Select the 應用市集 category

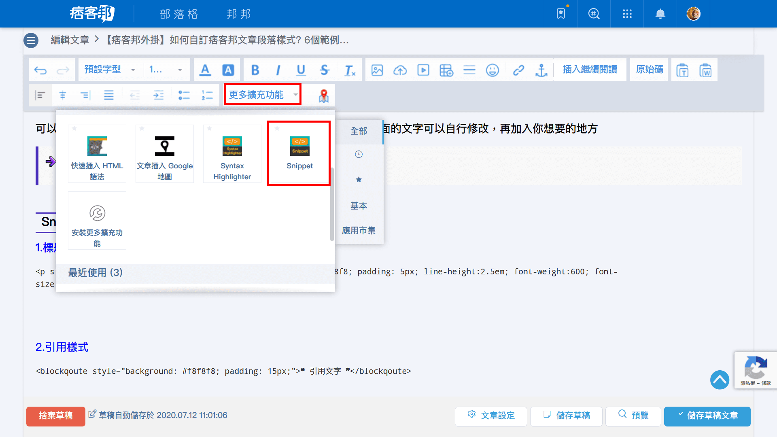tap(359, 230)
